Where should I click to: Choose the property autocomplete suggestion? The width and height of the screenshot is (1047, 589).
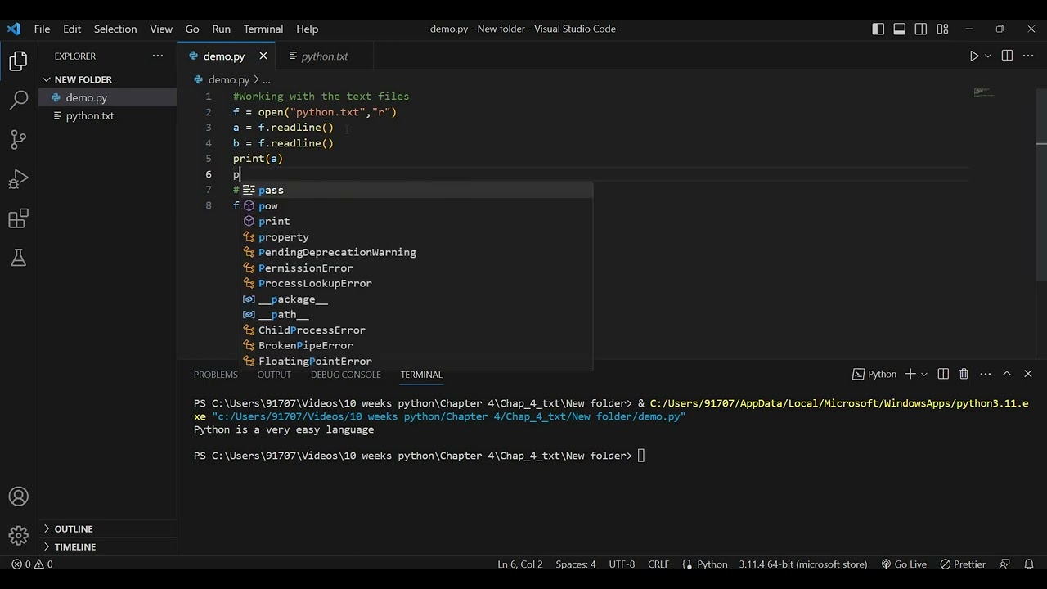click(x=416, y=236)
